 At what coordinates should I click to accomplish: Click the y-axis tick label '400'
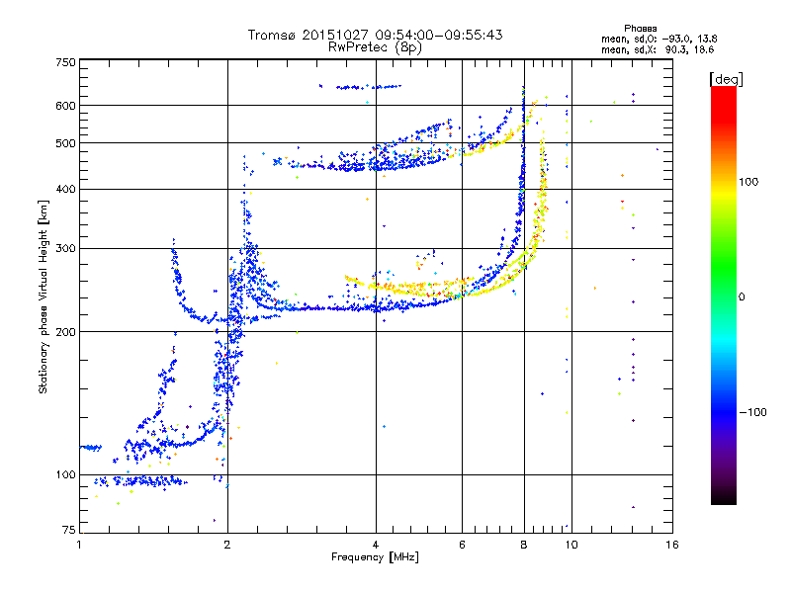[x=65, y=189]
